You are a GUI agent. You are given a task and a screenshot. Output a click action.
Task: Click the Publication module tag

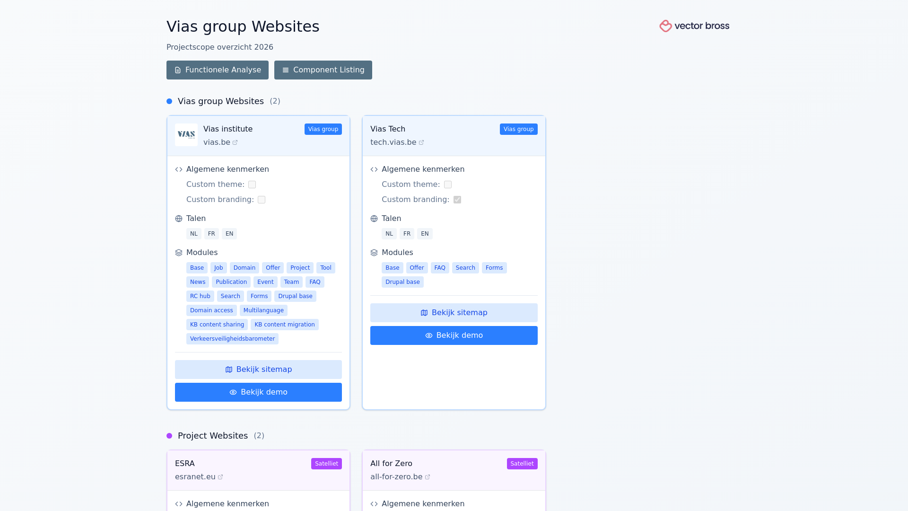pos(231,282)
